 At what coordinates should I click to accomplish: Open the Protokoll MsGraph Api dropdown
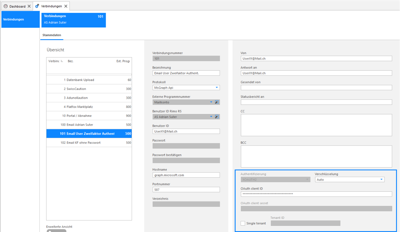pyautogui.click(x=217, y=88)
